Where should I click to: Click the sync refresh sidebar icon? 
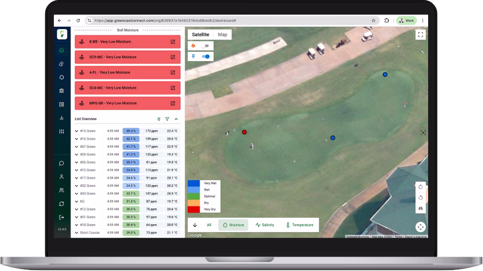point(62,204)
